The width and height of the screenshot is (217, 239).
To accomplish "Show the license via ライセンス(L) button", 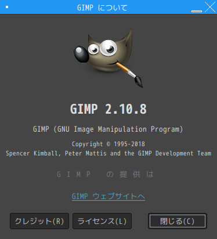I will pos(102,221).
